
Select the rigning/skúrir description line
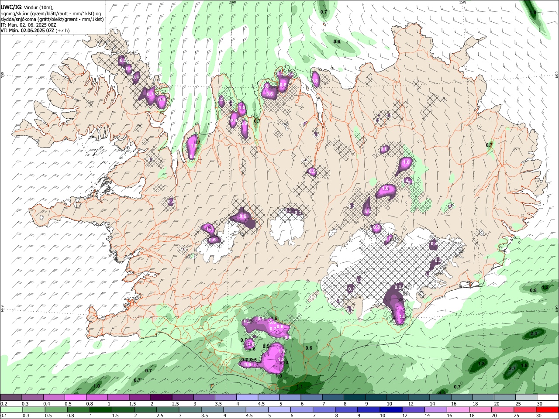51,14
